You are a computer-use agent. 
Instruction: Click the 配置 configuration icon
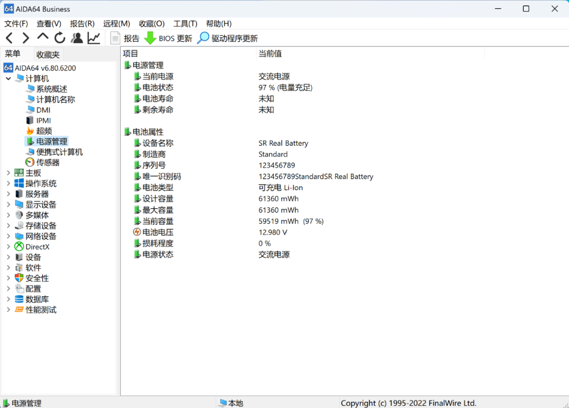[x=19, y=288]
